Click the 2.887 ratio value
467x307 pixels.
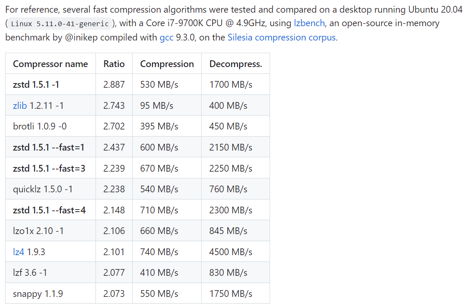click(114, 85)
